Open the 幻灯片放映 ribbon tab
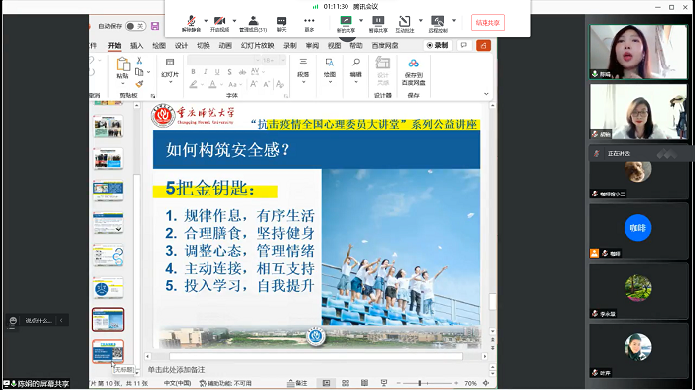The image size is (695, 390). point(257,46)
